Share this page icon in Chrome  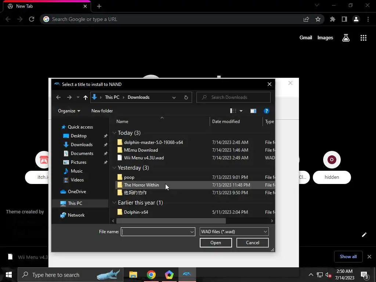pyautogui.click(x=306, y=19)
